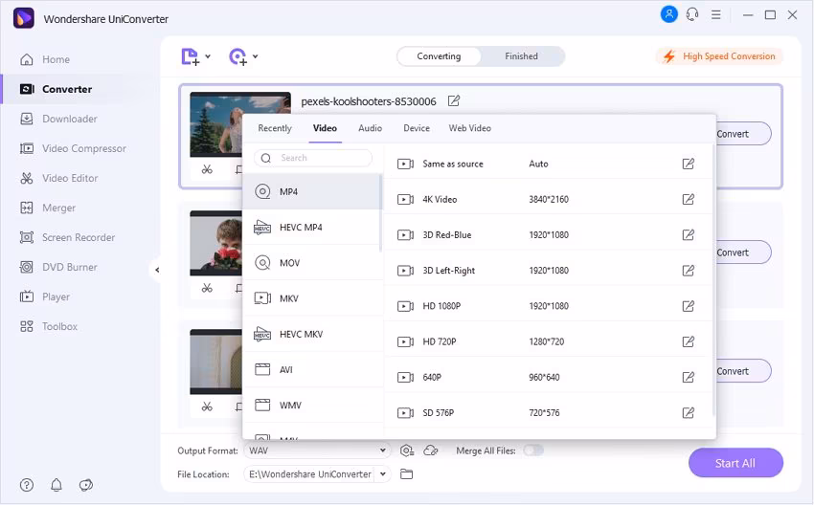Select the MP4 format
814x505 pixels.
pos(312,192)
